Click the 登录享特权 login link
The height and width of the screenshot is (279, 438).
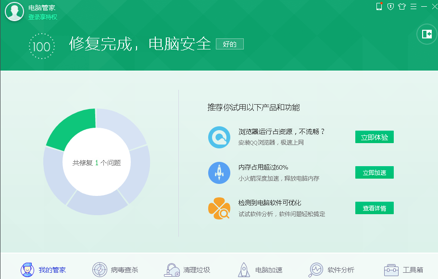pyautogui.click(x=43, y=17)
